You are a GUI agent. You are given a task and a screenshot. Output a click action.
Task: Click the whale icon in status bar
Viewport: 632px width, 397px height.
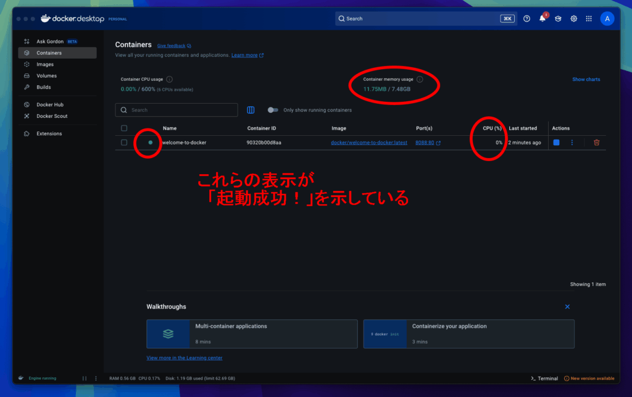coord(21,378)
